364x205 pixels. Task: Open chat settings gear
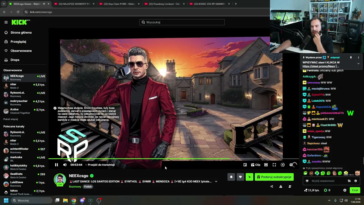point(345,190)
